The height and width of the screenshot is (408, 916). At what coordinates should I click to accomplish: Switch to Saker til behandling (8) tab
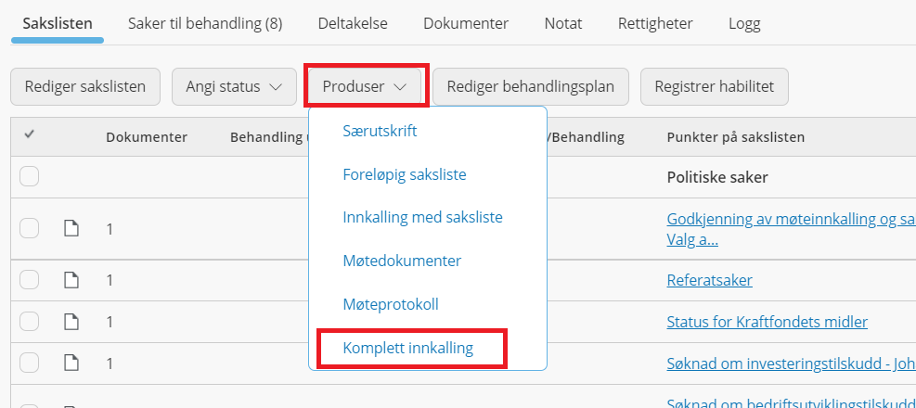click(205, 24)
